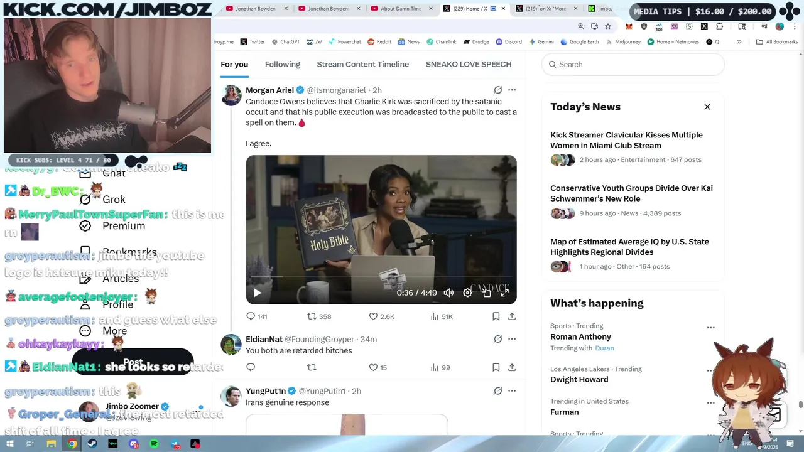The height and width of the screenshot is (452, 804).
Task: Click the page vertical scrollbar thumb
Action: click(800, 405)
